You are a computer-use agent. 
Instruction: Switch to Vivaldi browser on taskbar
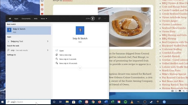86,102
